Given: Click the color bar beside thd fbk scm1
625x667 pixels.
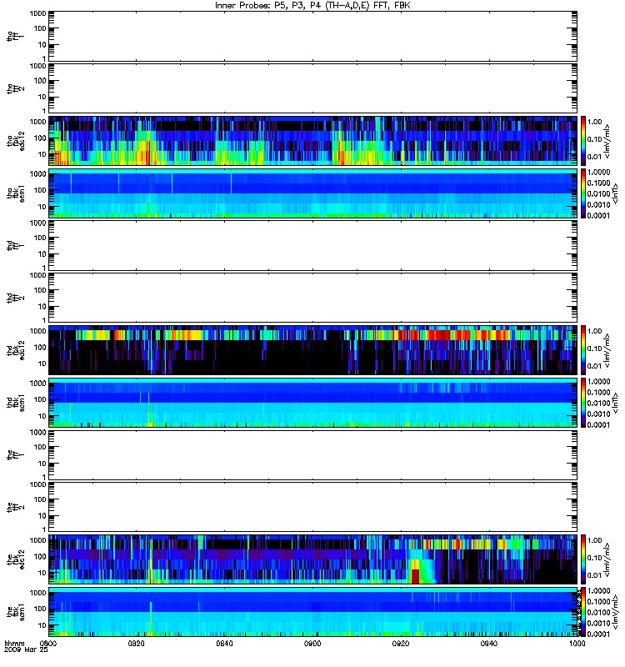Looking at the screenshot, I should point(582,403).
